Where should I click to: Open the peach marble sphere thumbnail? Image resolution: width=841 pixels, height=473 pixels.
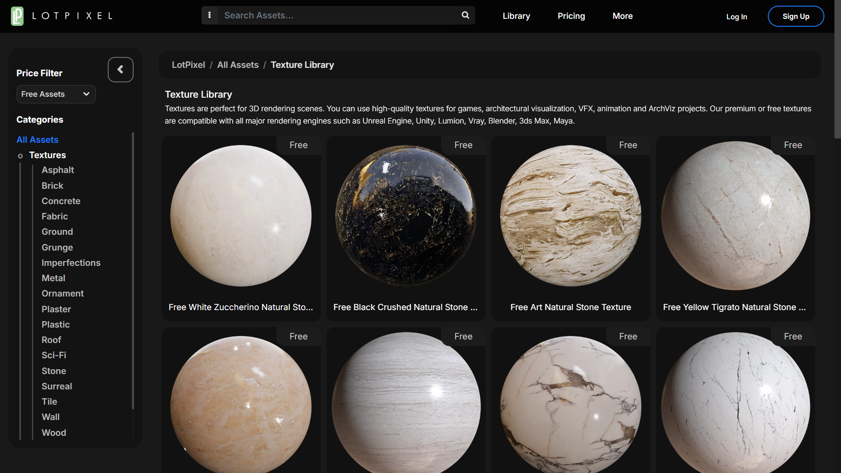point(241,405)
